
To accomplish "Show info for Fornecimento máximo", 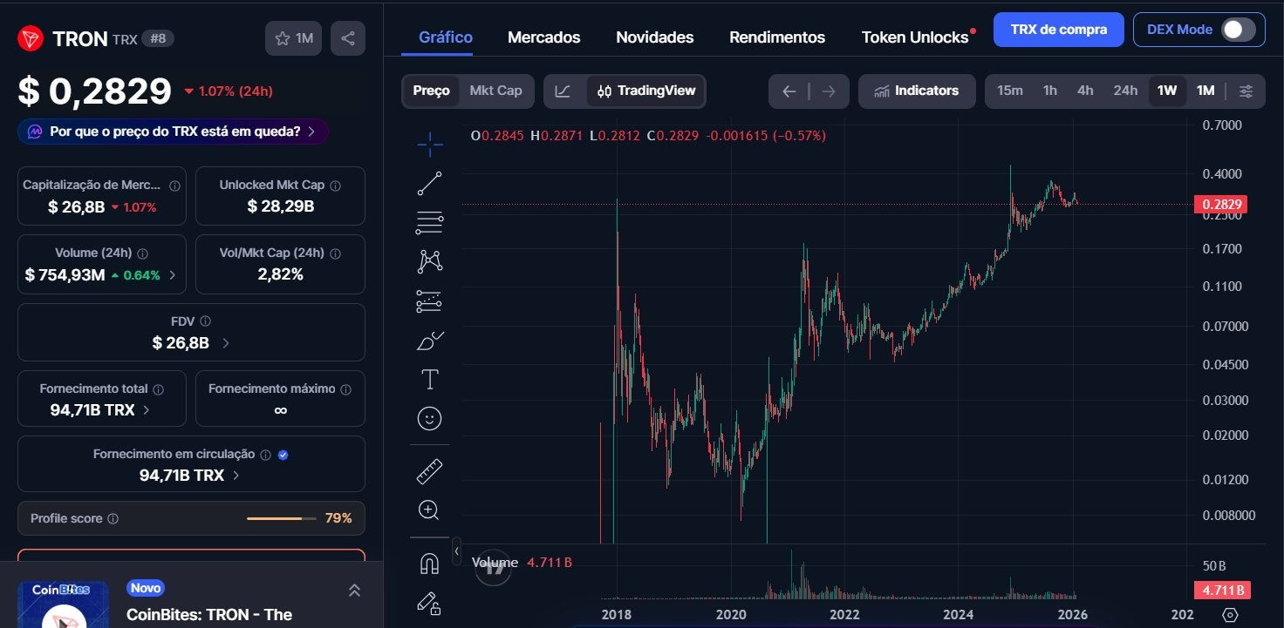I will 345,389.
